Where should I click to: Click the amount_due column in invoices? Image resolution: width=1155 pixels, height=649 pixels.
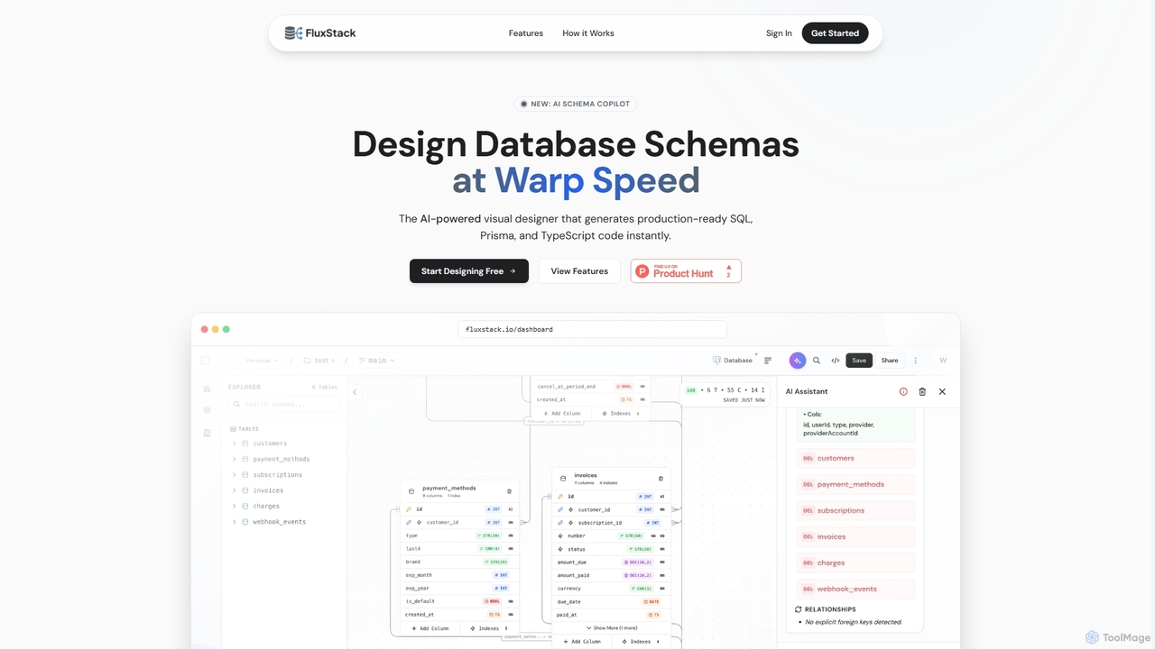pos(612,562)
